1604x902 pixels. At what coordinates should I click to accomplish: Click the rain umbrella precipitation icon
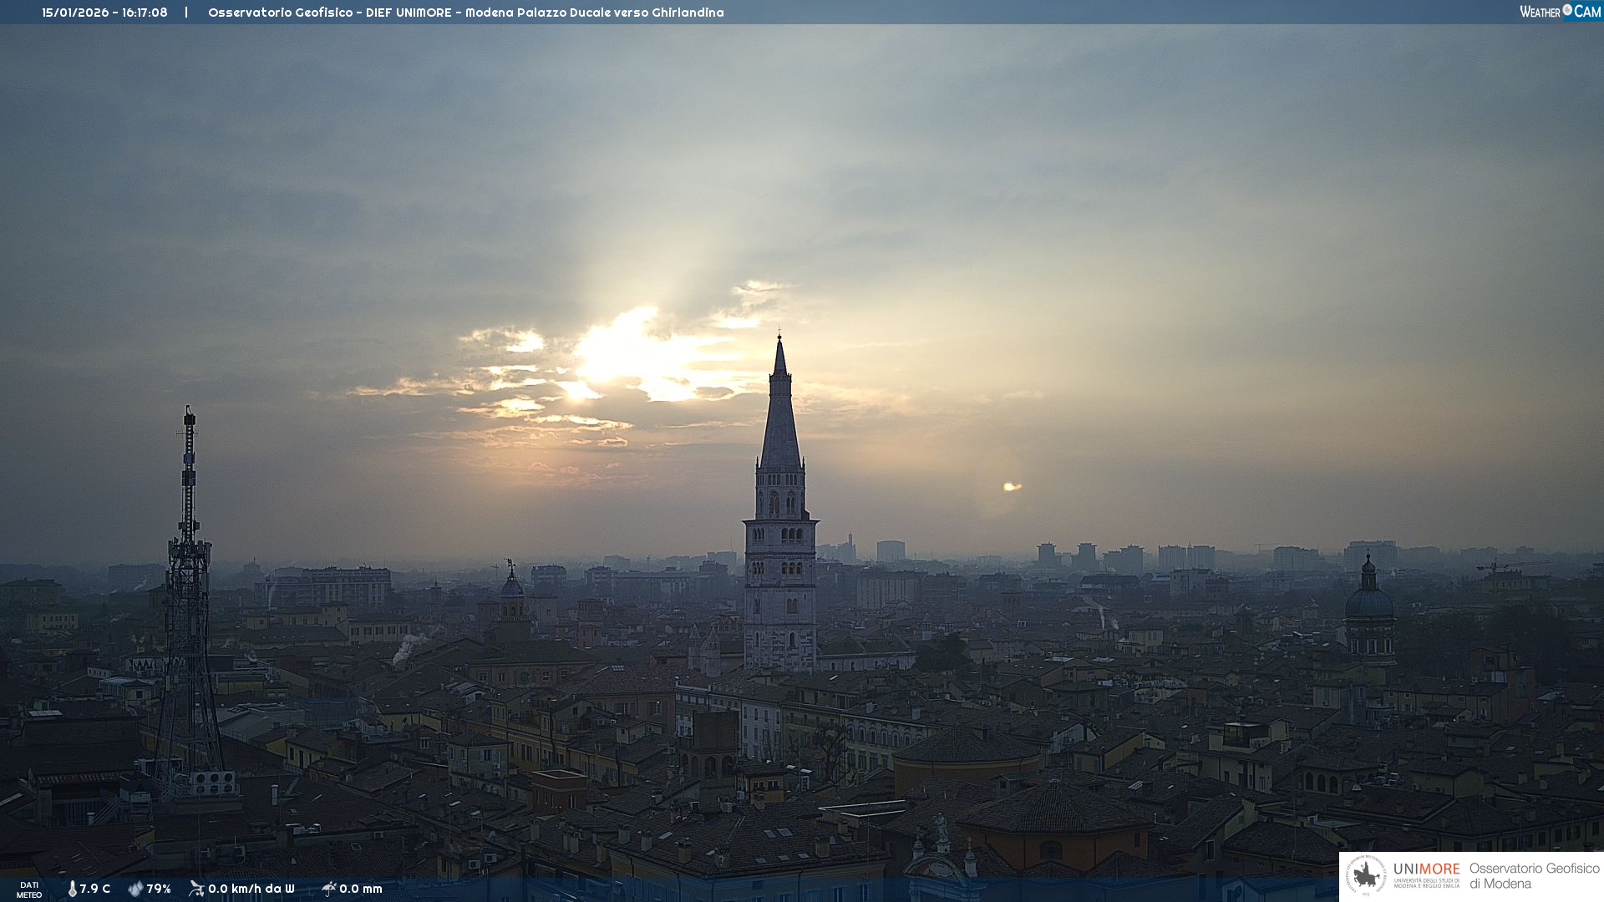coord(328,889)
